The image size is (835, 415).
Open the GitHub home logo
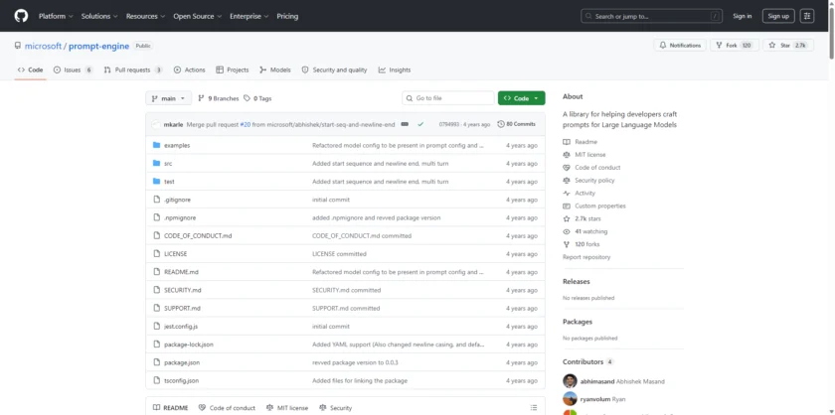point(21,16)
